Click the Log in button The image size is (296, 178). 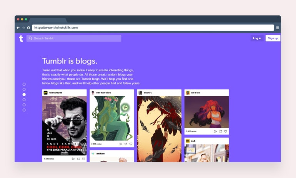click(257, 38)
